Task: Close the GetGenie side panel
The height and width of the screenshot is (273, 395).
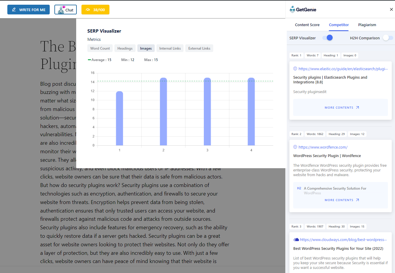Action: tap(391, 9)
